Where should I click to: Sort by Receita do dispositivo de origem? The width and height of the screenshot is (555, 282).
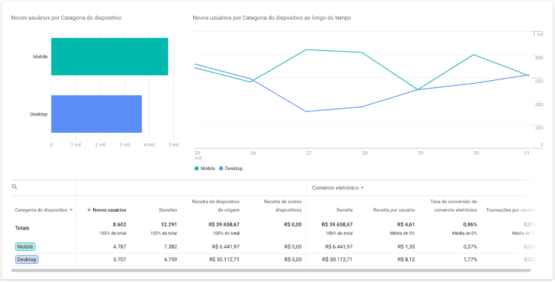click(x=215, y=205)
